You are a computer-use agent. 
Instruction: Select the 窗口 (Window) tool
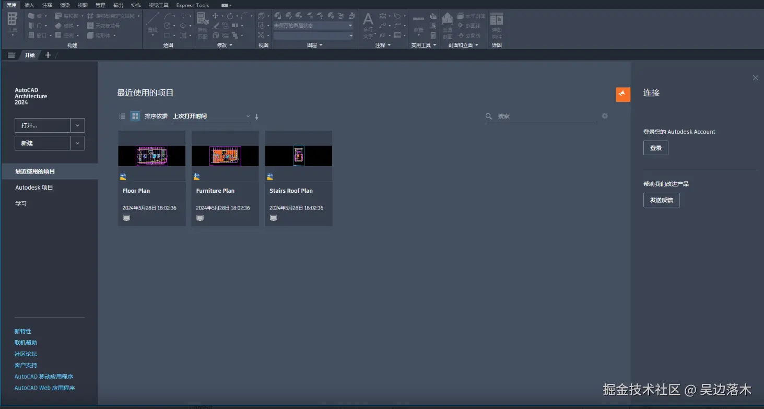point(38,36)
